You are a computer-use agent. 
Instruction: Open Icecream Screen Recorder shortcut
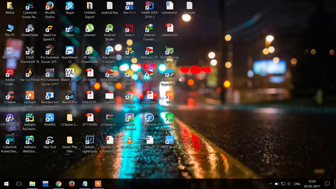click(x=30, y=100)
